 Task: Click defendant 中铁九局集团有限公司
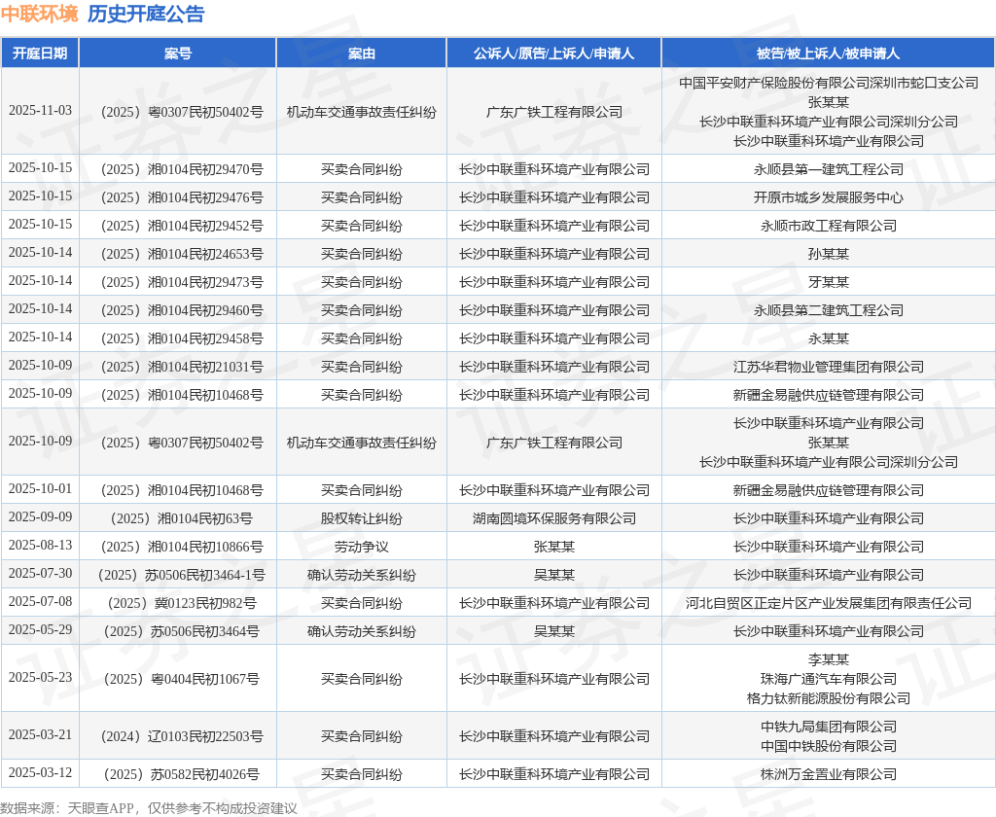pos(829,727)
